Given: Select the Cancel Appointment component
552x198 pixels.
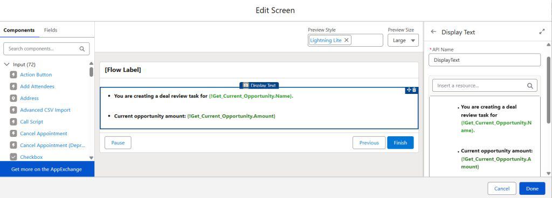Looking at the screenshot, I should (44, 134).
